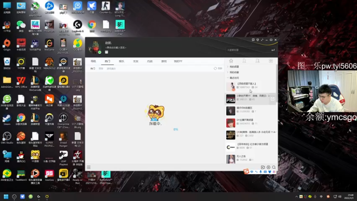Screen dimensions: 357x201
Task: Click the Sogou input S icon
Action: pos(246,172)
